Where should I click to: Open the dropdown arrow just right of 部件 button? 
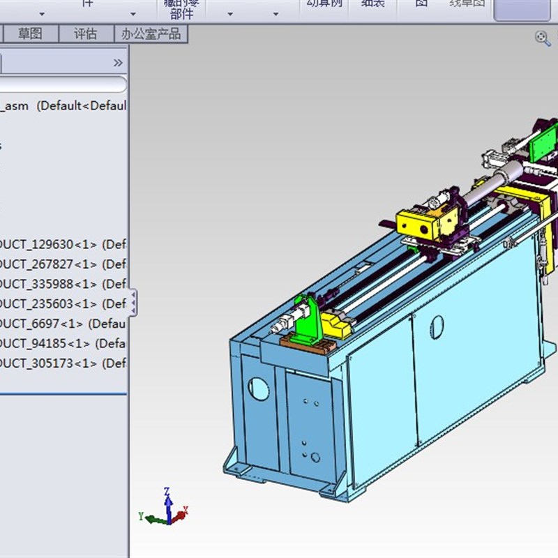point(230,14)
